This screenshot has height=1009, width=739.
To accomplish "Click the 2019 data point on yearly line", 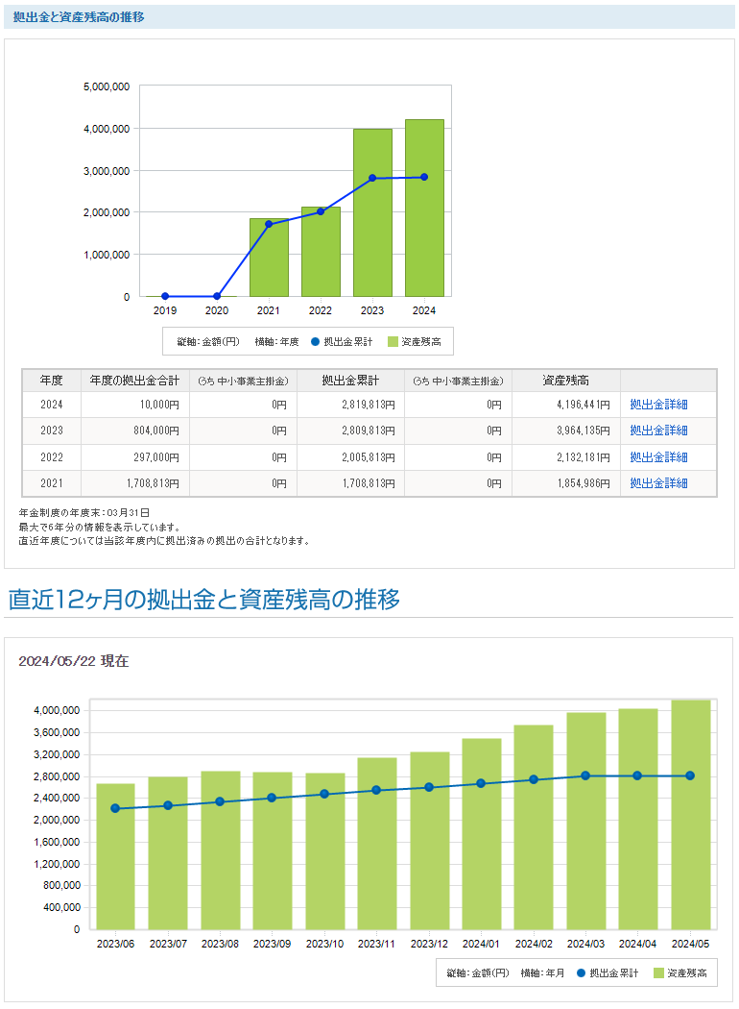I will tap(165, 296).
